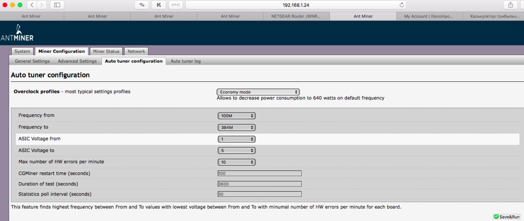
Task: Click the feature explanation text at bottom
Action: [x=206, y=207]
